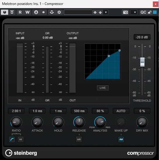Image resolution: width=159 pixels, height=160 pixels.
Task: Enable Write automation (W)
Action: (27, 12)
